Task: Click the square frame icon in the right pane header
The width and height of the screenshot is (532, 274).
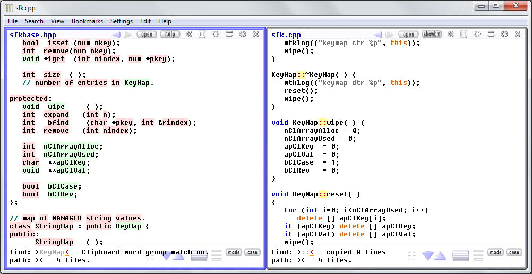Action: pyautogui.click(x=464, y=35)
